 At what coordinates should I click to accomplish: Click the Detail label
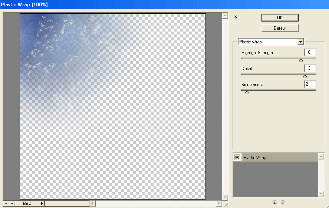pyautogui.click(x=247, y=69)
